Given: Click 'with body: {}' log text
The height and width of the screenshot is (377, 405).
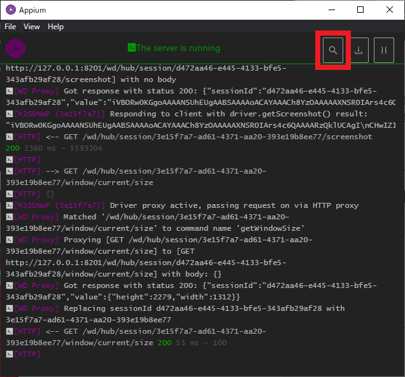Looking at the screenshot, I should (192, 274).
